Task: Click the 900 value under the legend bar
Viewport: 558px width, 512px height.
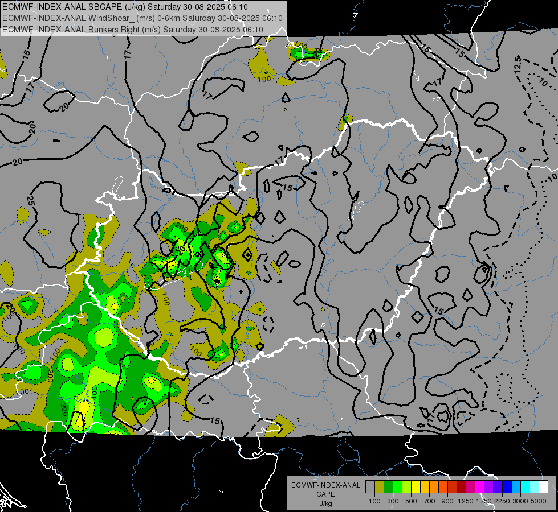Action: tap(447, 501)
